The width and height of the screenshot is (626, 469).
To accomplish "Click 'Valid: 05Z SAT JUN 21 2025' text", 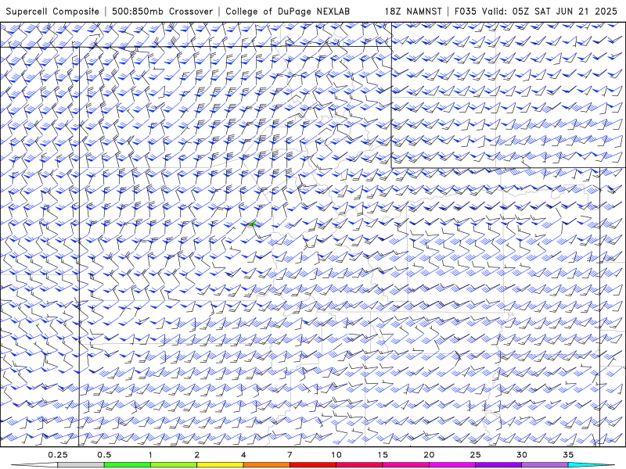I will click(x=550, y=11).
